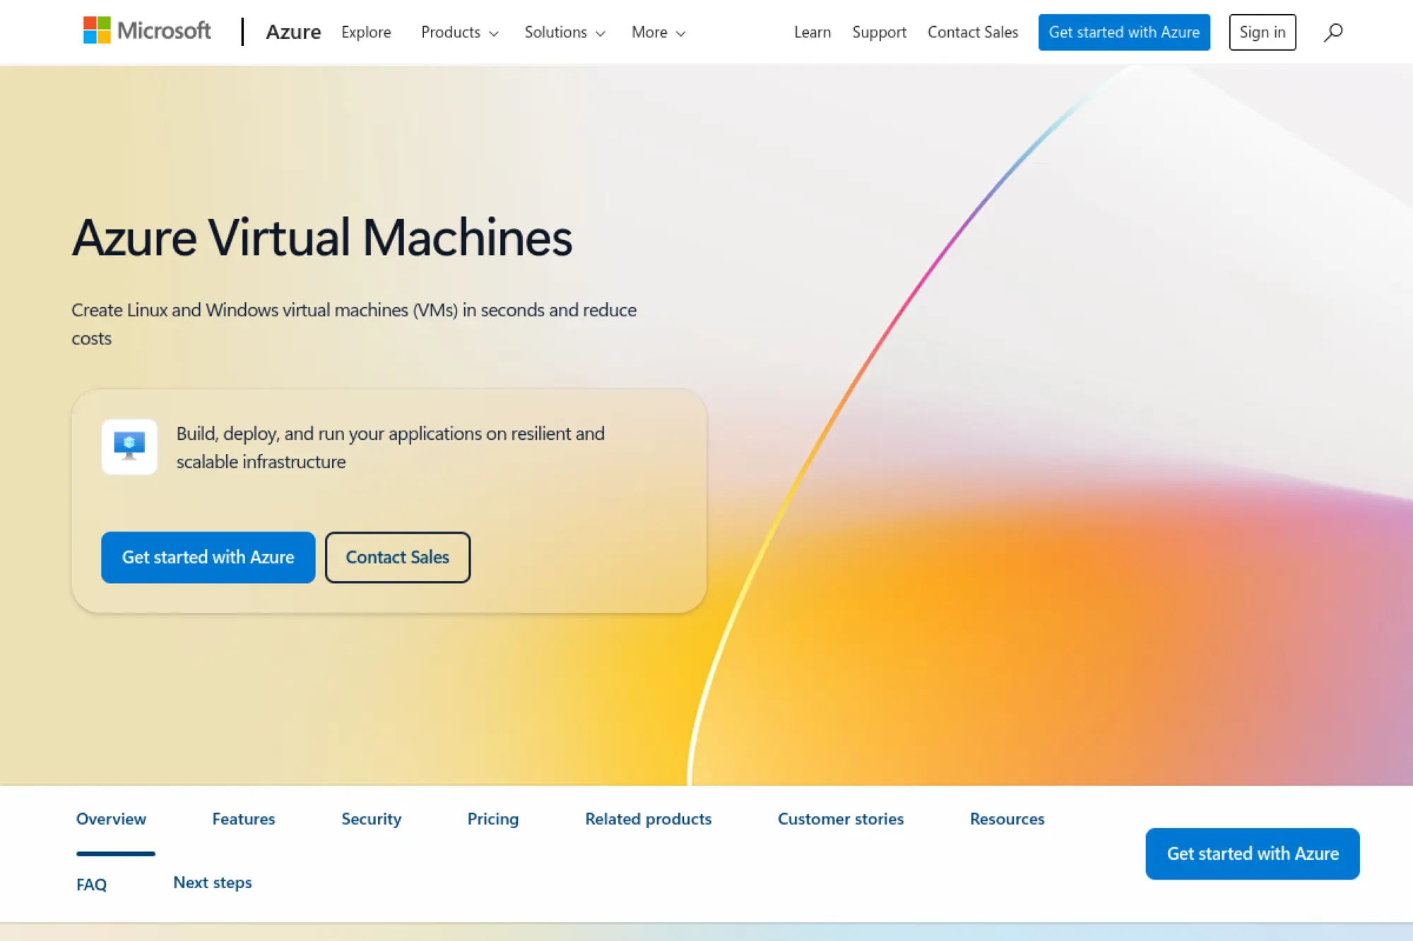Sign in to the Azure portal

[x=1263, y=32]
